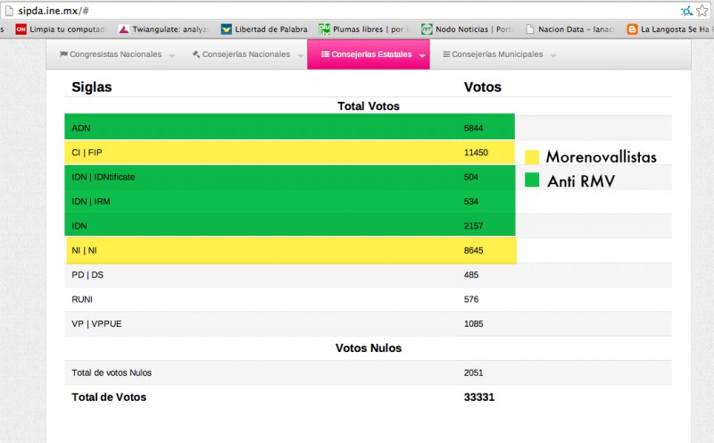
Task: Click the vote count 8645
Action: click(x=473, y=251)
